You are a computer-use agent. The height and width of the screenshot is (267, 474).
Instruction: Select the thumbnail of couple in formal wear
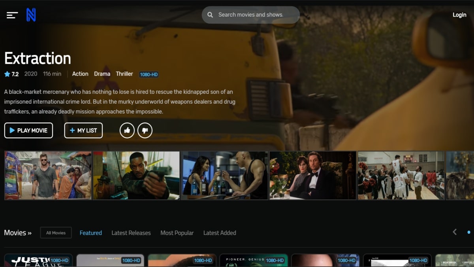(x=313, y=175)
